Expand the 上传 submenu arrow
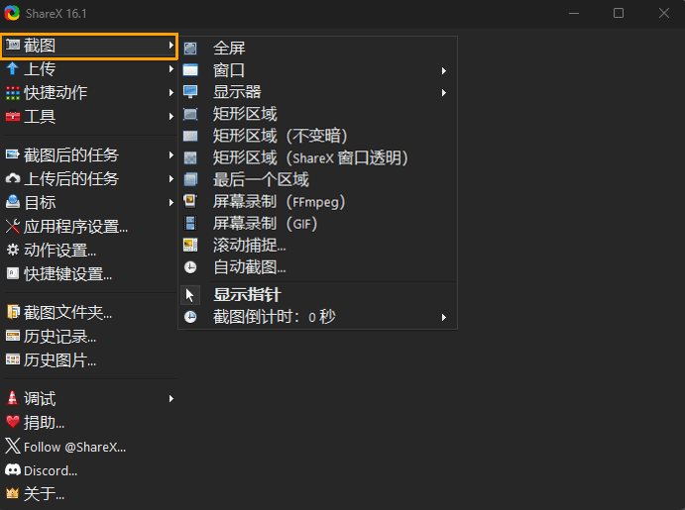Viewport: 685px width, 510px height. point(171,69)
